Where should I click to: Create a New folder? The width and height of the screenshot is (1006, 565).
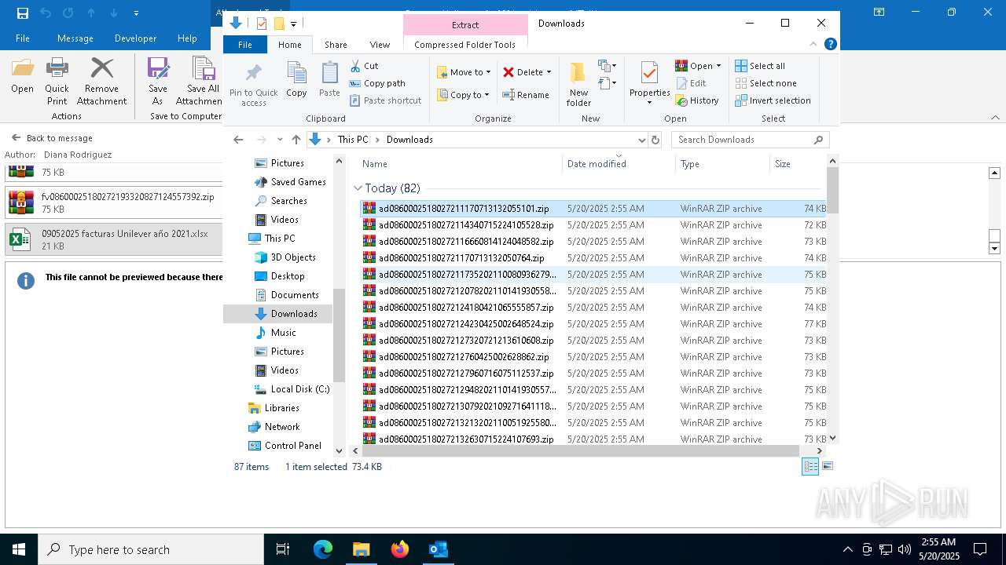coord(578,84)
